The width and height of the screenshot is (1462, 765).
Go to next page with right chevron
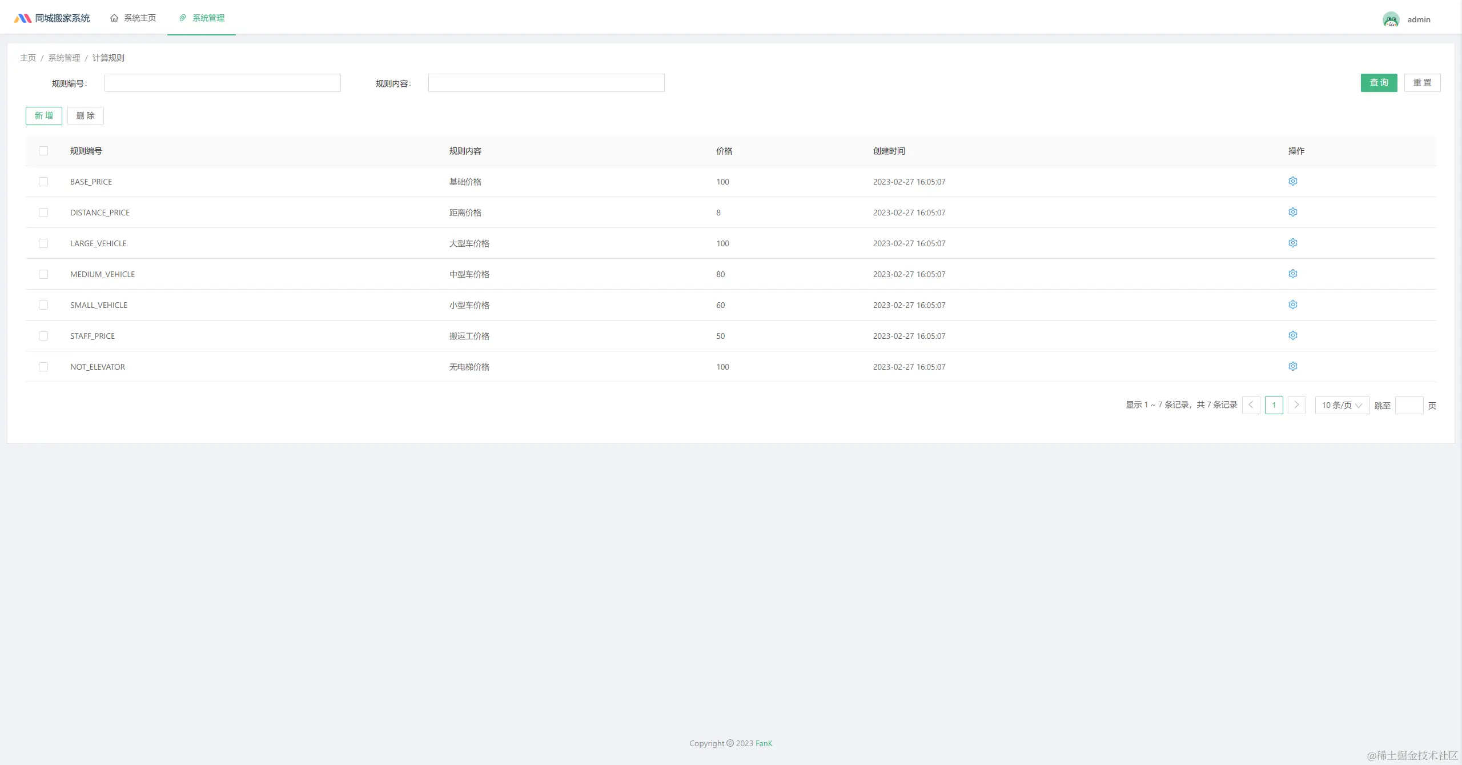tap(1296, 405)
